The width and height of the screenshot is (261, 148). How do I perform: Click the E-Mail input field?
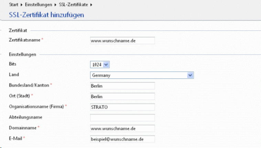122,139
